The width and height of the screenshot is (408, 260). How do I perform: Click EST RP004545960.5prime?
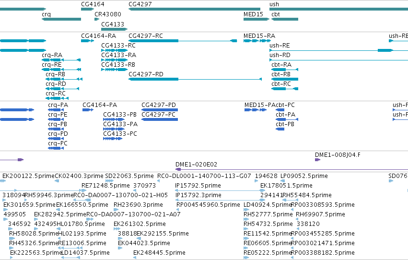(208, 205)
